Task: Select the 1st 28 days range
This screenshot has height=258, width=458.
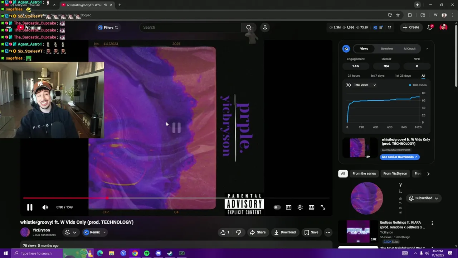Action: (403, 76)
